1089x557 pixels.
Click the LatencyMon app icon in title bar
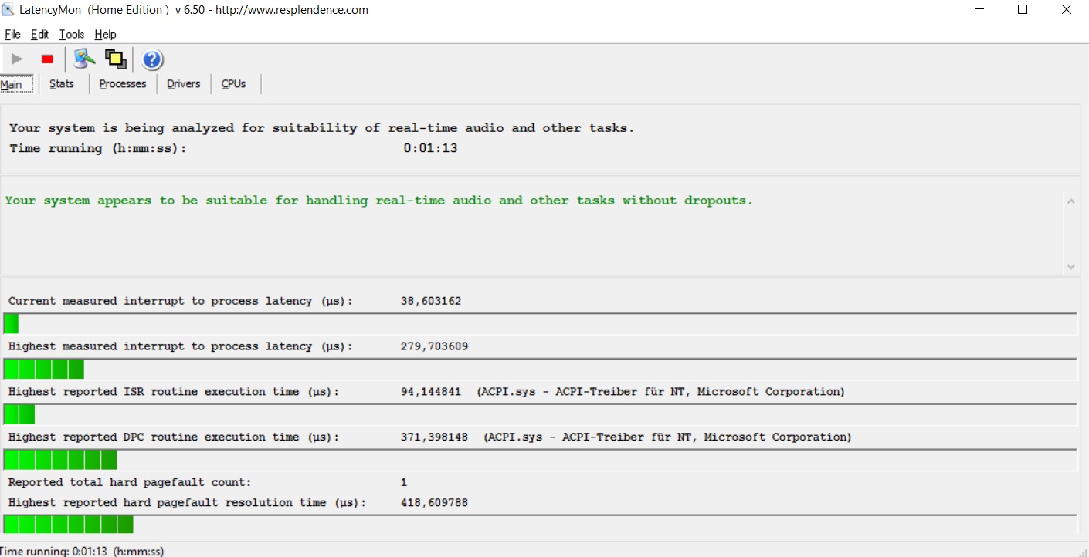pyautogui.click(x=9, y=10)
